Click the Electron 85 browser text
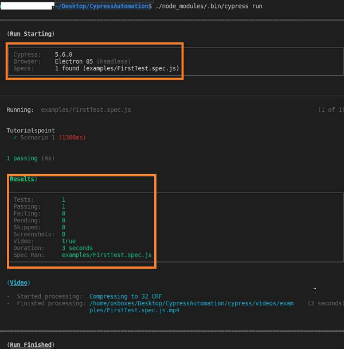The image size is (344, 349). coord(73,61)
